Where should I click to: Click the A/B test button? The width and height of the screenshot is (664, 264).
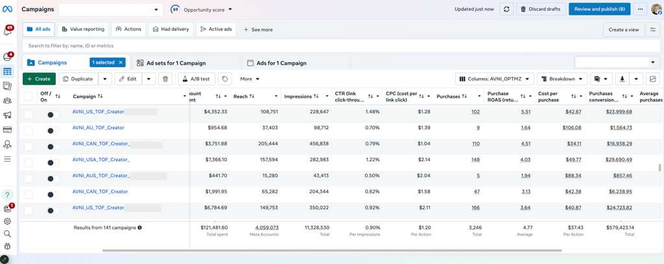(196, 78)
